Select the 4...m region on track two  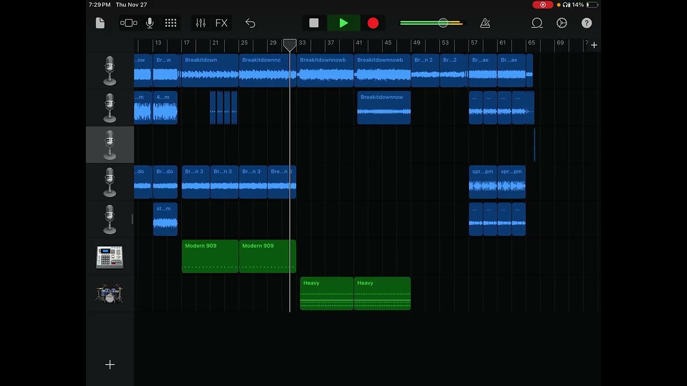click(x=165, y=108)
